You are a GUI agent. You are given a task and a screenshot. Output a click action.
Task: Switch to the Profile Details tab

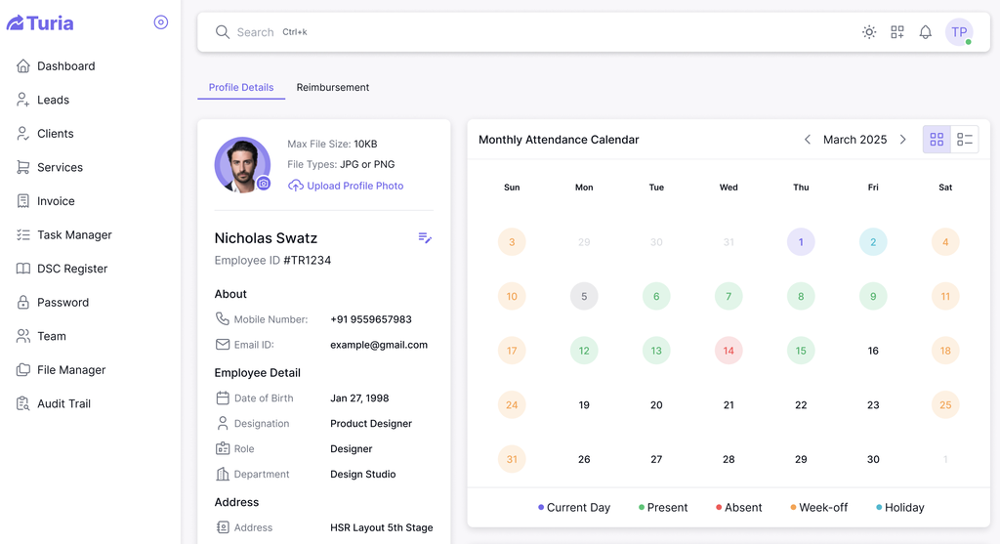(241, 87)
